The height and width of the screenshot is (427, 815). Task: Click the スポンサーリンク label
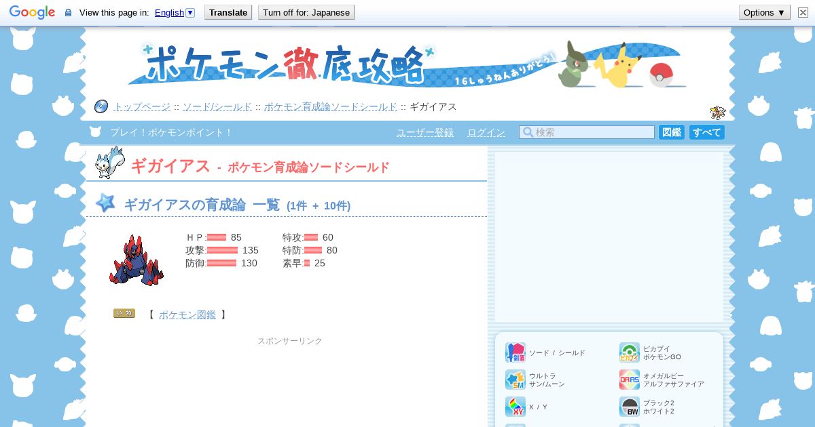click(x=290, y=341)
